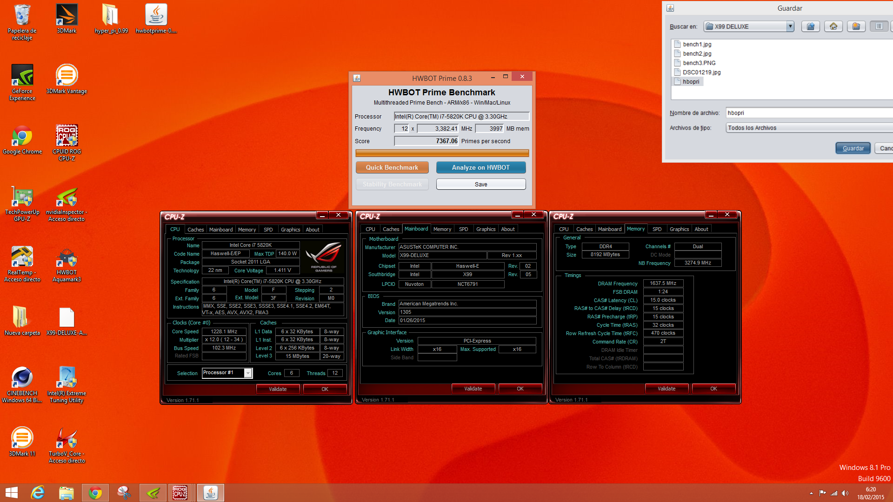Image resolution: width=893 pixels, height=502 pixels.
Task: Click the Up One Level folder icon
Action: click(x=811, y=26)
